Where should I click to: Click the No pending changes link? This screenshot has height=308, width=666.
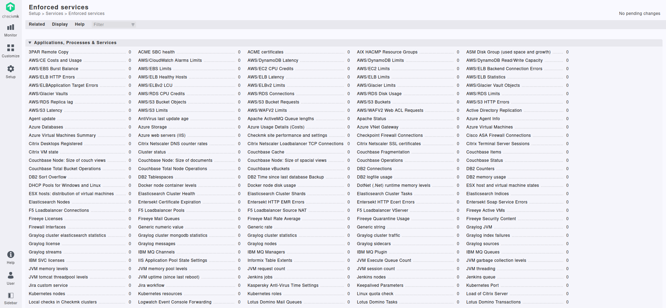click(640, 14)
